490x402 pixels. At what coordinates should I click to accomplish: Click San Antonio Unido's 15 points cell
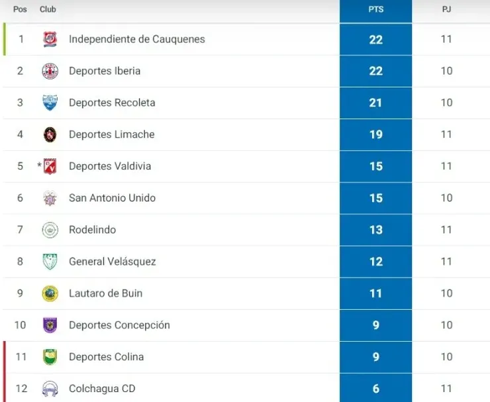tap(375, 198)
